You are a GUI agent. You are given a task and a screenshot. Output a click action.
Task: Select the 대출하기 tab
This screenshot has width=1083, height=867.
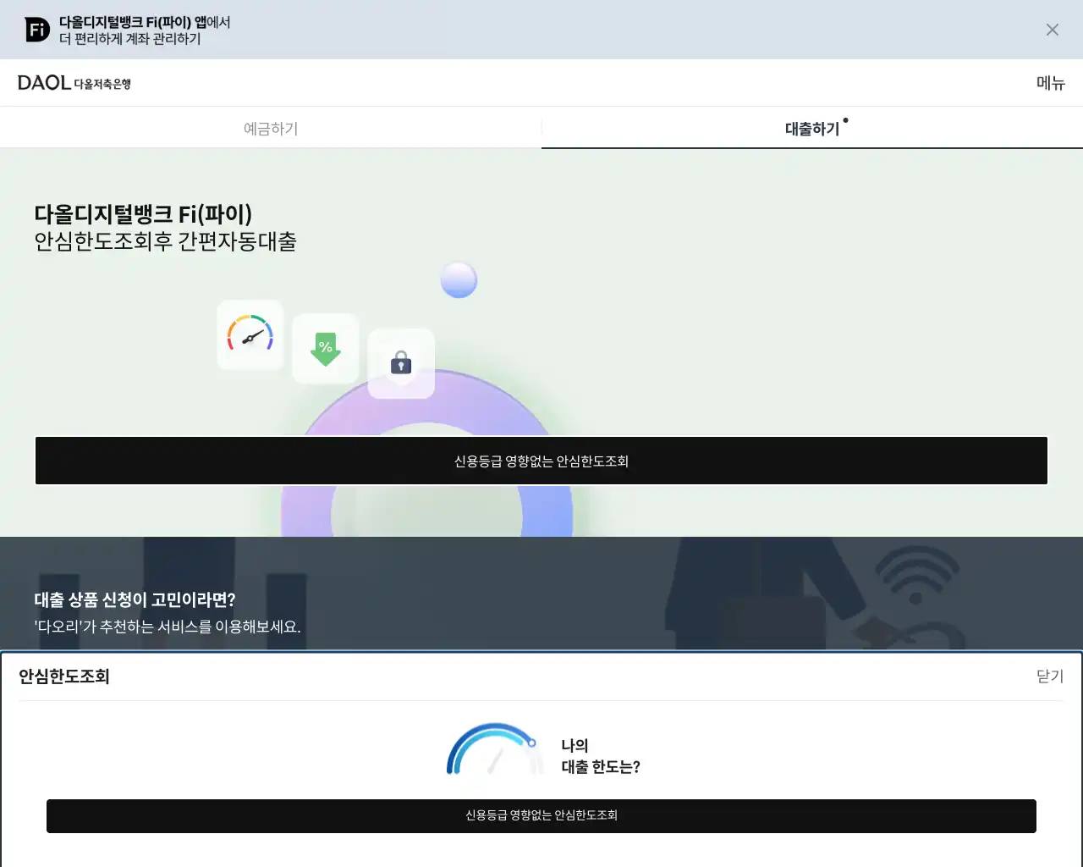pyautogui.click(x=812, y=128)
